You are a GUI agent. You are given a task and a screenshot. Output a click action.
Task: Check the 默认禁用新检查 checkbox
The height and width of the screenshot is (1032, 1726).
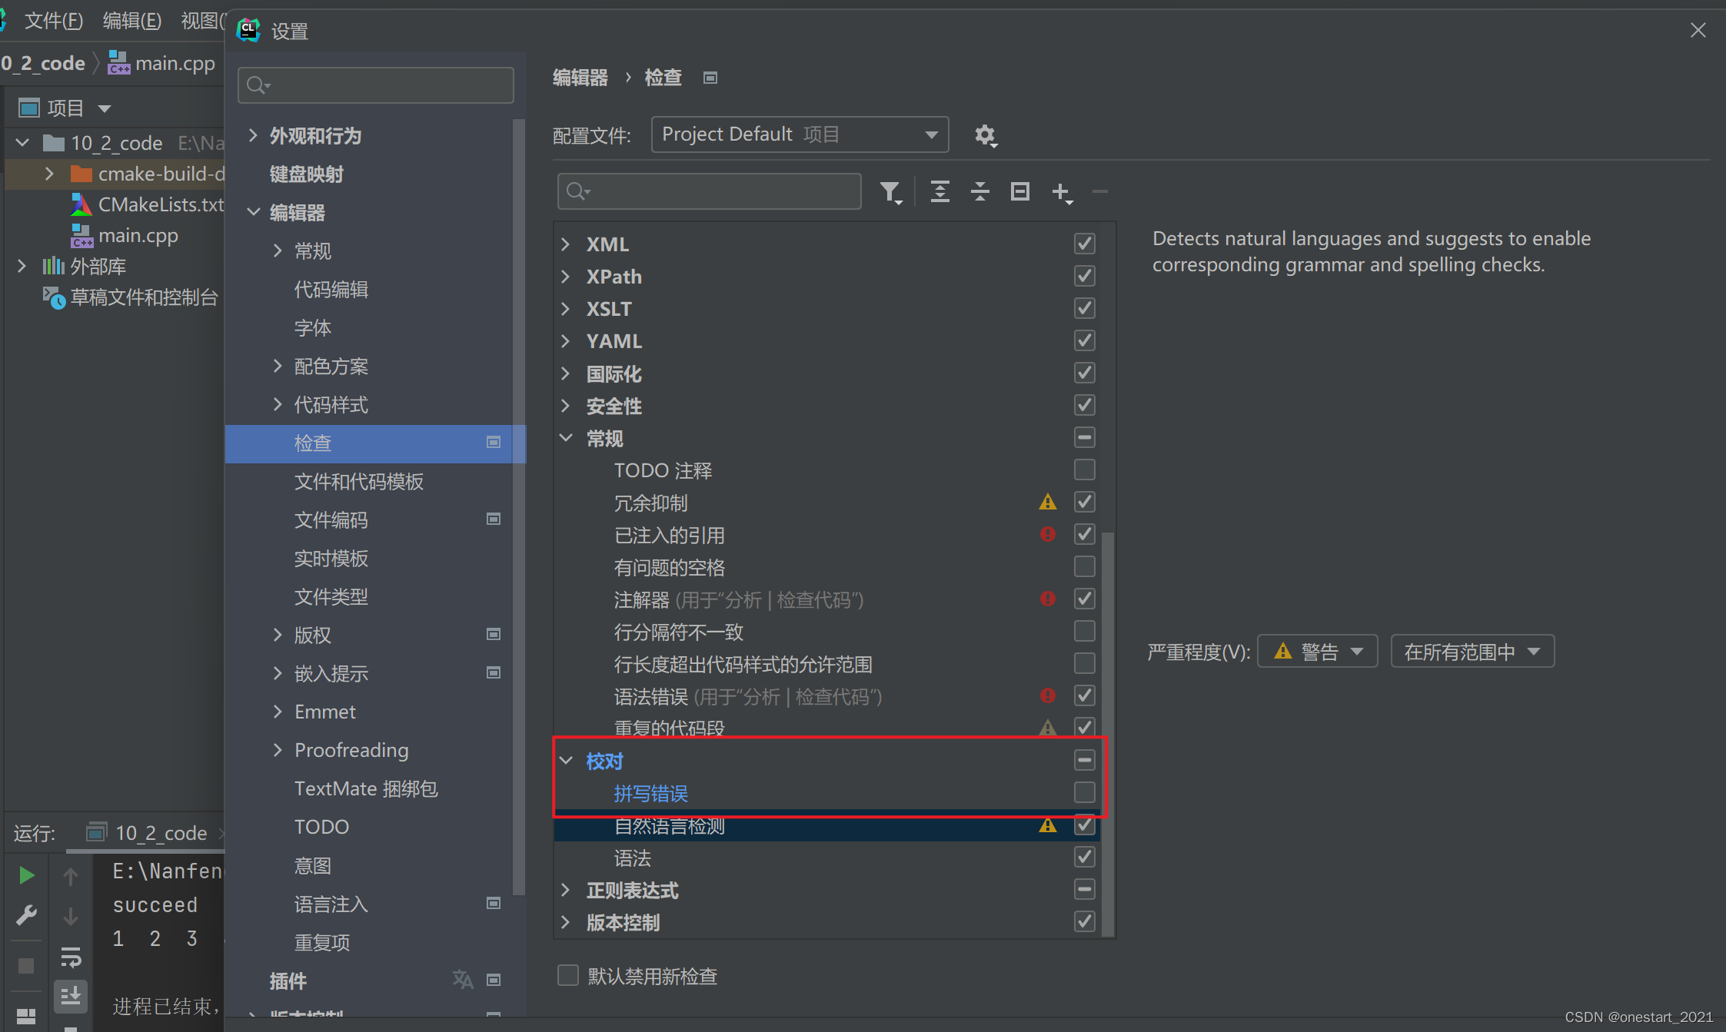(568, 975)
